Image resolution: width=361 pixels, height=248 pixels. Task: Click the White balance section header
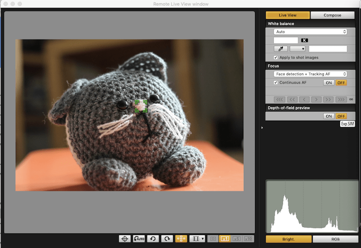[x=310, y=24]
